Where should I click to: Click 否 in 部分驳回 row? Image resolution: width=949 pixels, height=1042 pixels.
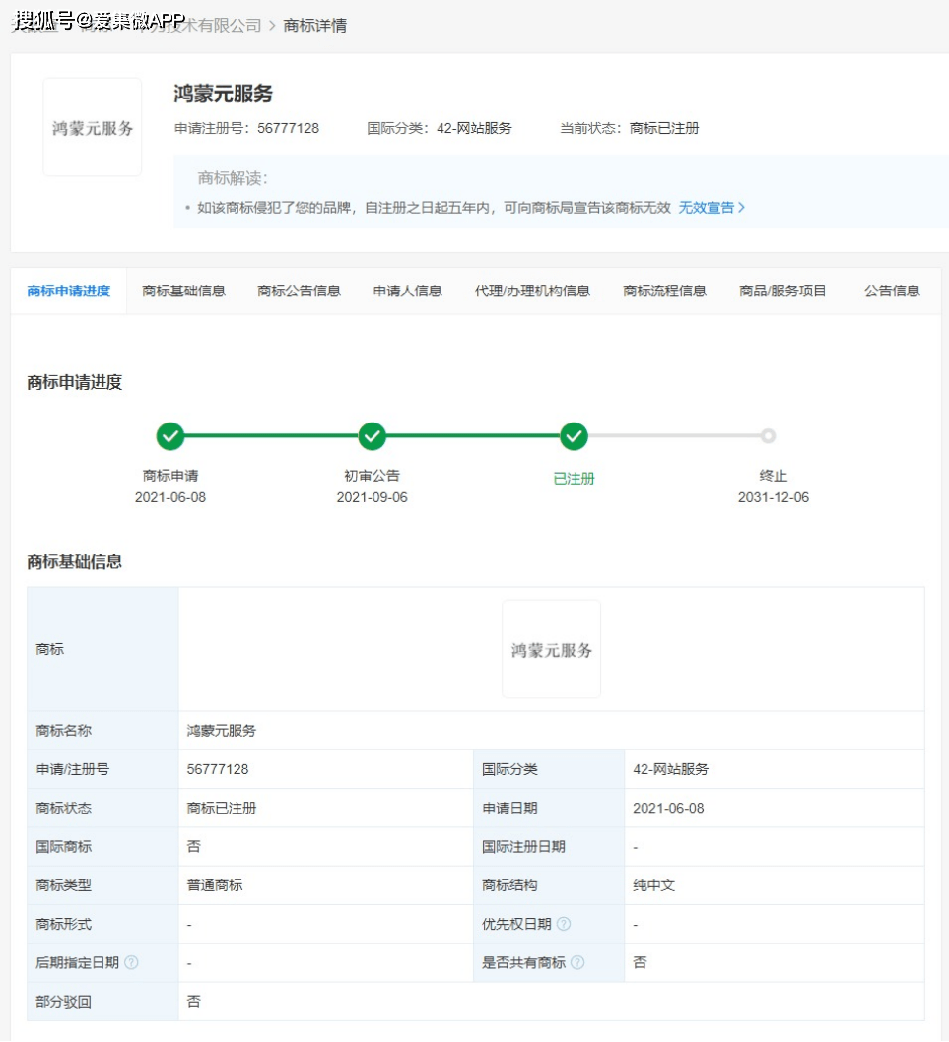[x=193, y=1001]
